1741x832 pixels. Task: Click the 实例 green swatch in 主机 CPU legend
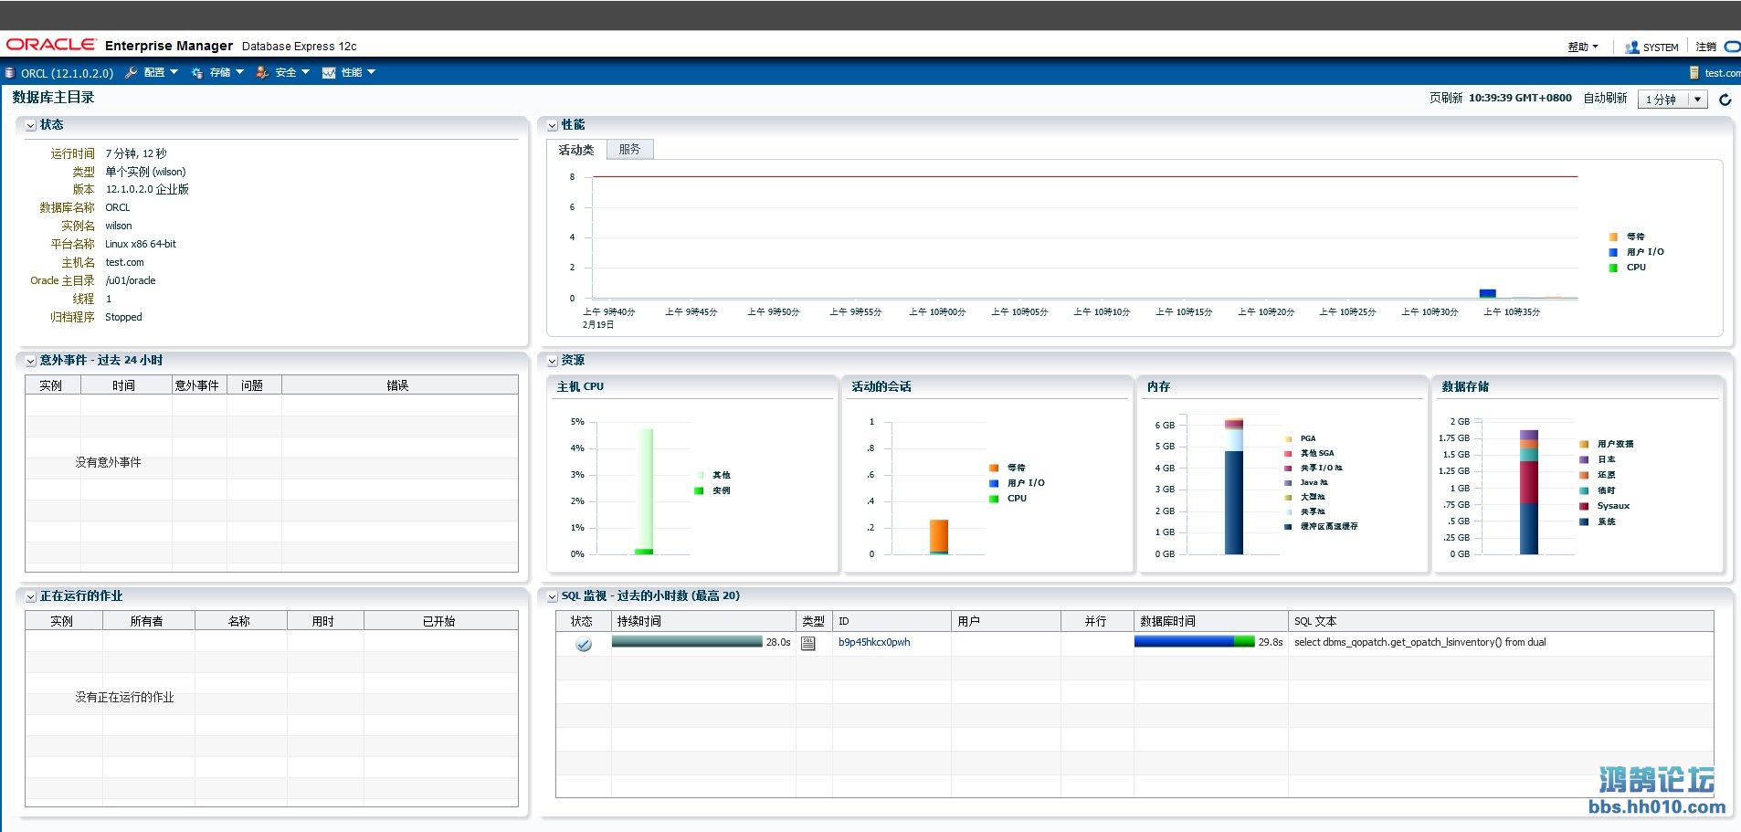699,490
